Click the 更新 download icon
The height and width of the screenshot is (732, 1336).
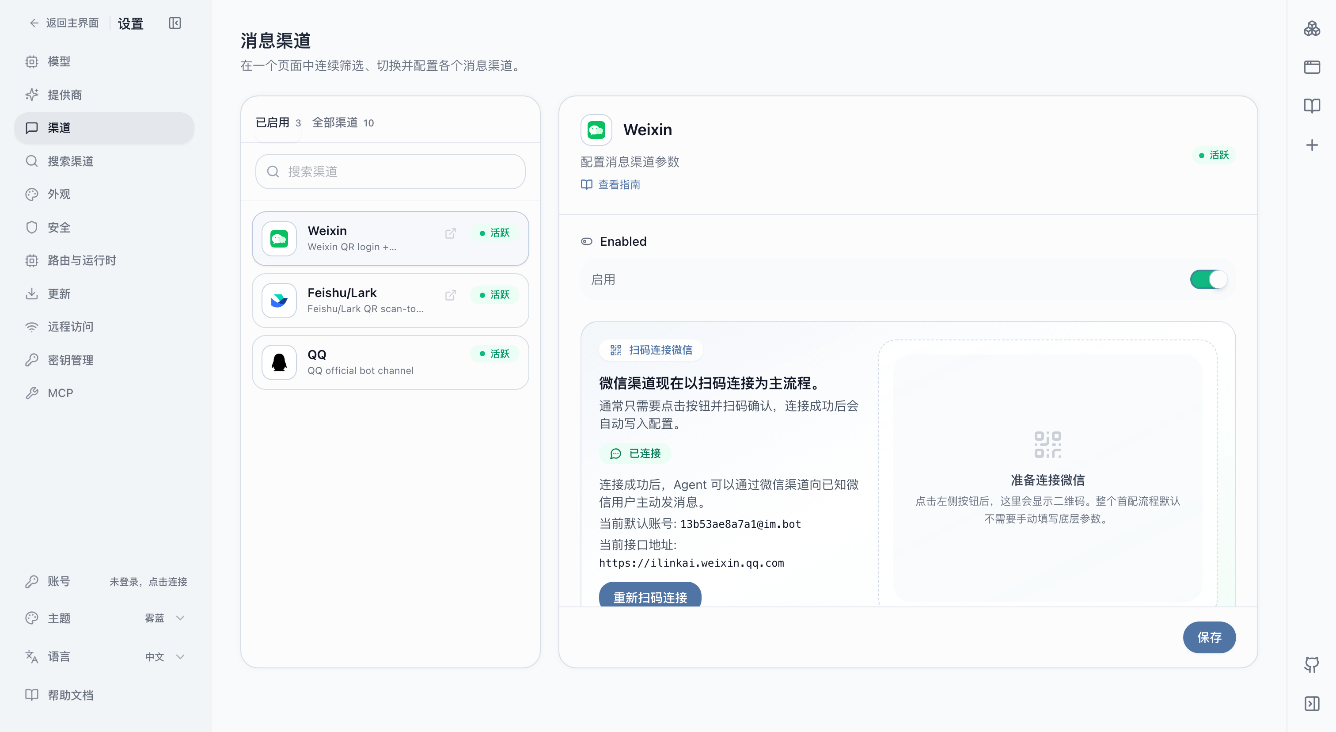pyautogui.click(x=32, y=294)
